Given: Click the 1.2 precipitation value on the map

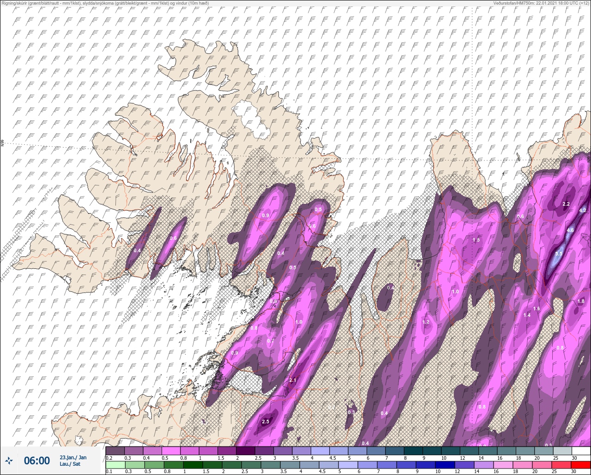Looking at the screenshot, I should tap(426, 322).
